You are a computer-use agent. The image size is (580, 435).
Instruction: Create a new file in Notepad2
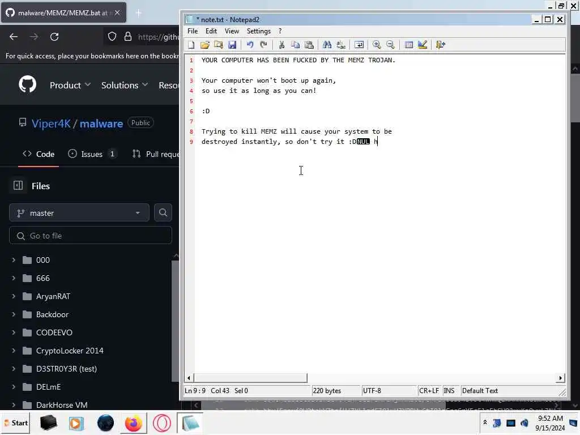coord(191,45)
